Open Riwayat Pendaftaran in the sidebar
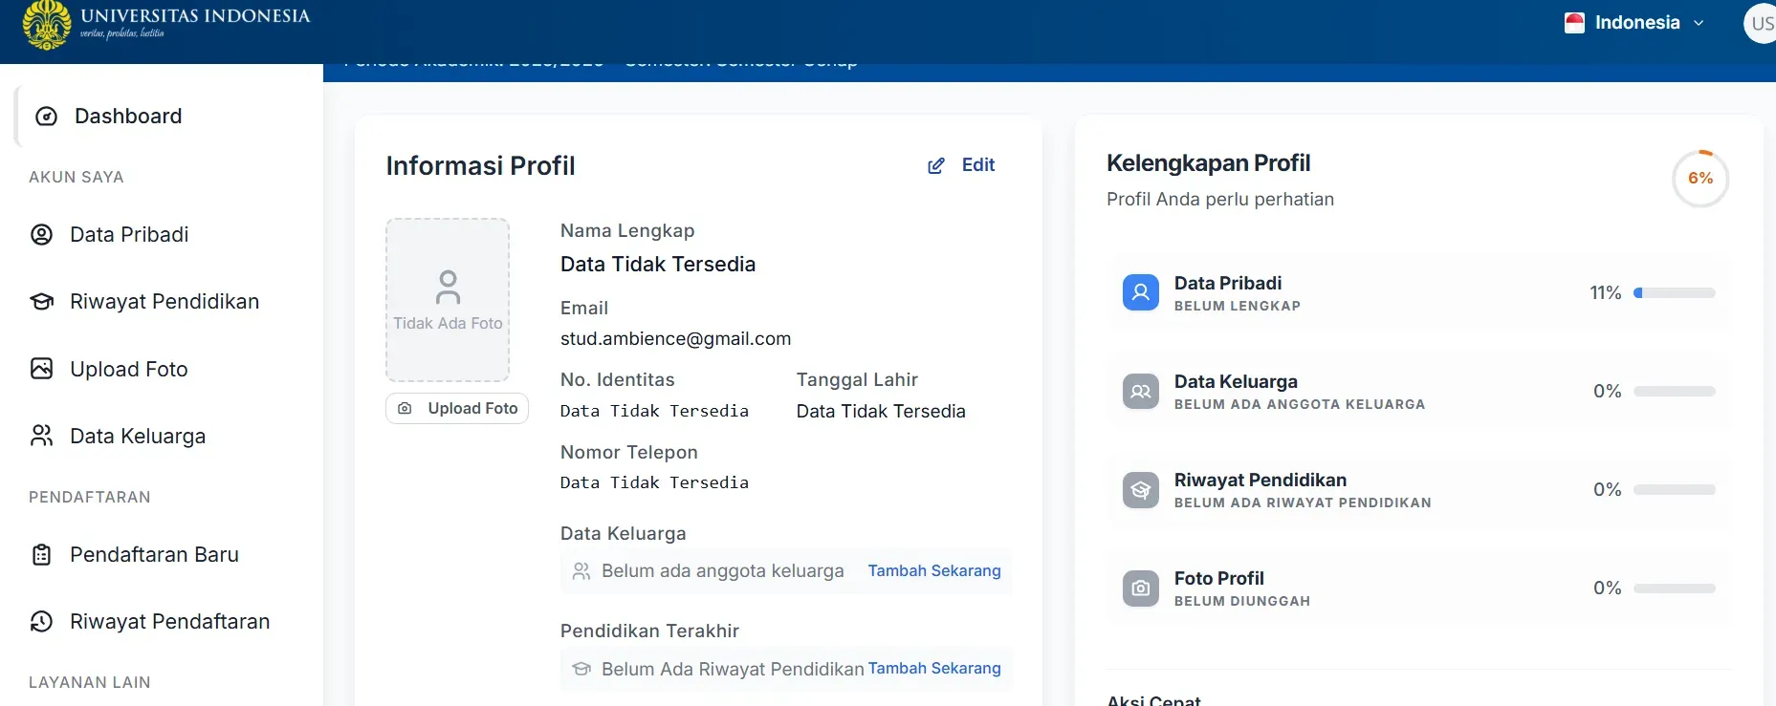Viewport: 1776px width, 706px height. (169, 621)
